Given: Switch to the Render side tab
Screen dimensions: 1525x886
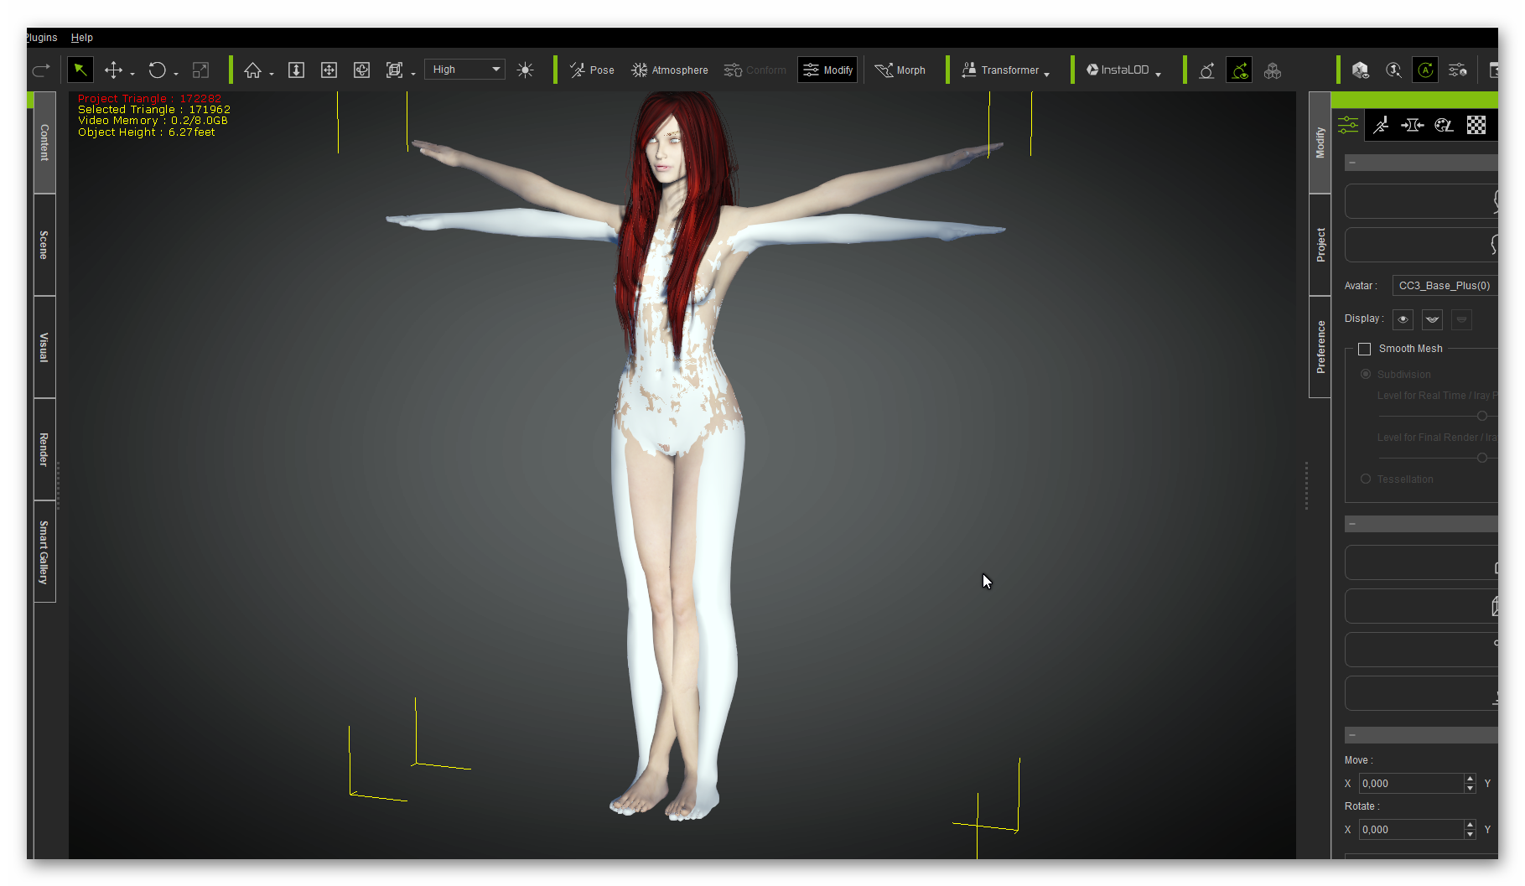Looking at the screenshot, I should coord(44,449).
